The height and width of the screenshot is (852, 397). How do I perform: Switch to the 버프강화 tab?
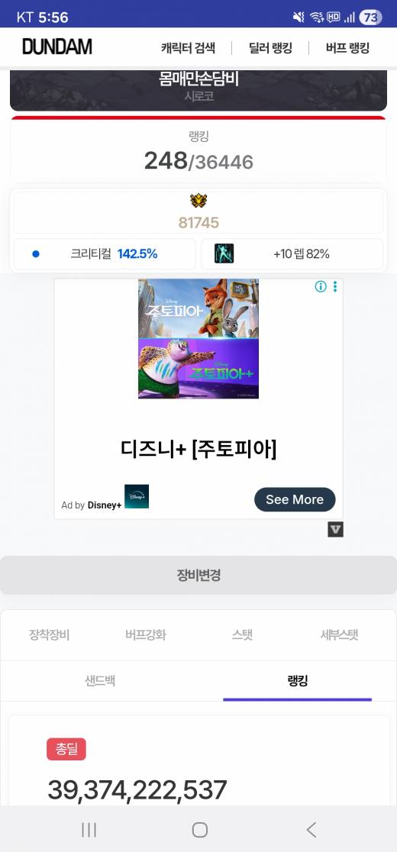pyautogui.click(x=146, y=634)
